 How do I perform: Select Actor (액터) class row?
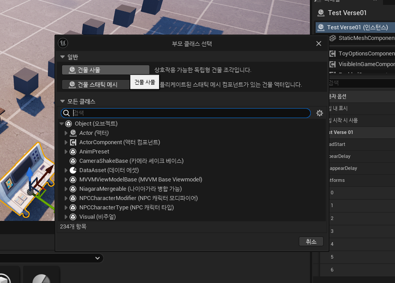coord(192,133)
